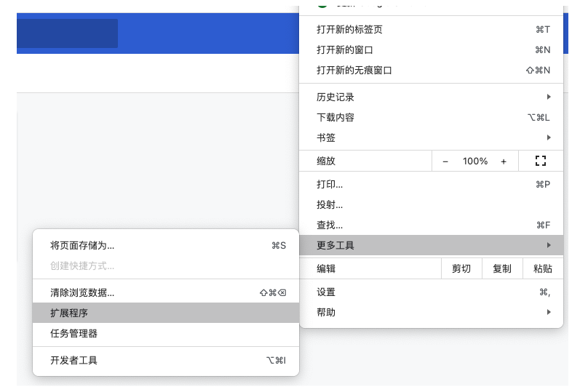Open a new incognito window (打开新的无痕窗口)
Image resolution: width=572 pixels, height=392 pixels.
(354, 71)
